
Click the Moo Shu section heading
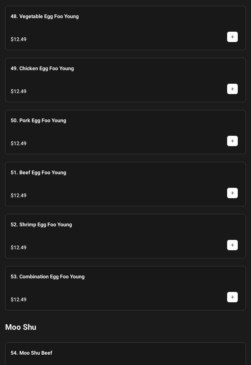pos(21,327)
